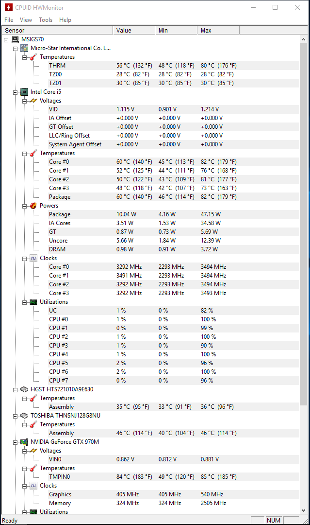This screenshot has height=525, width=310.
Task: Click the flame icon beside Powers
Action: pyautogui.click(x=33, y=206)
